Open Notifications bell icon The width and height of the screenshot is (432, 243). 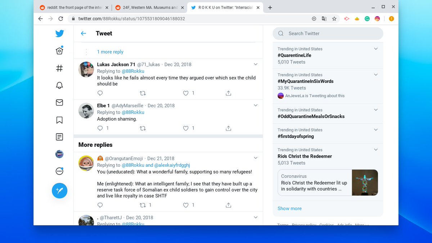60,85
